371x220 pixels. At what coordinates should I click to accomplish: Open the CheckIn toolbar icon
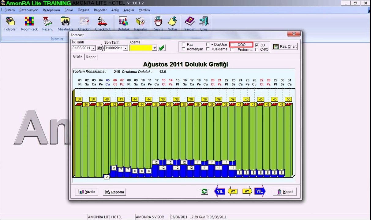(x=84, y=24)
